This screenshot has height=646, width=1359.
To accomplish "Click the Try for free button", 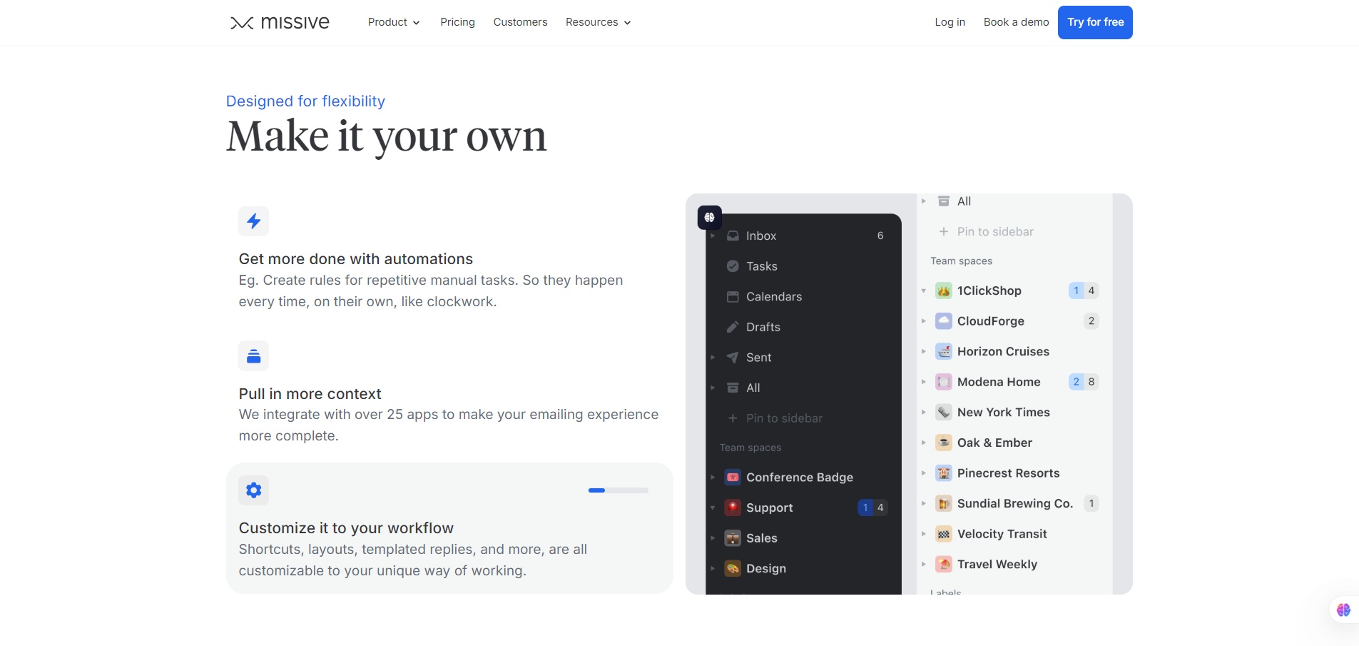I will [1094, 22].
